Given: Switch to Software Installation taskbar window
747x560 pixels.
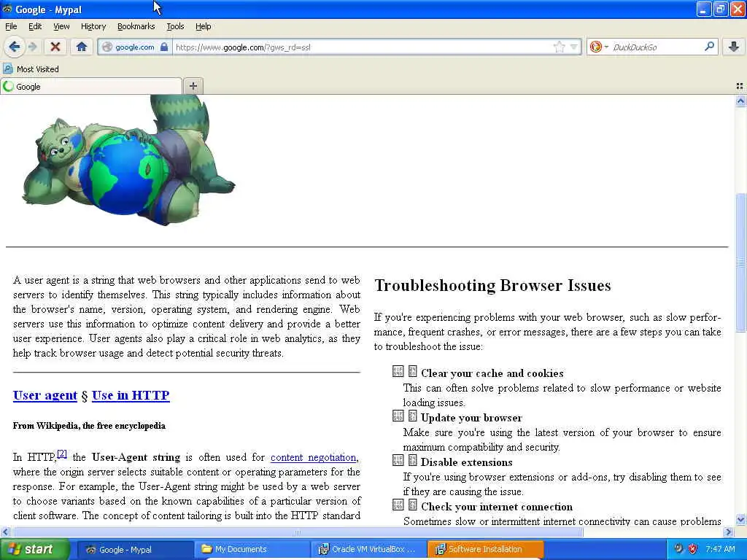Looking at the screenshot, I should (x=485, y=550).
